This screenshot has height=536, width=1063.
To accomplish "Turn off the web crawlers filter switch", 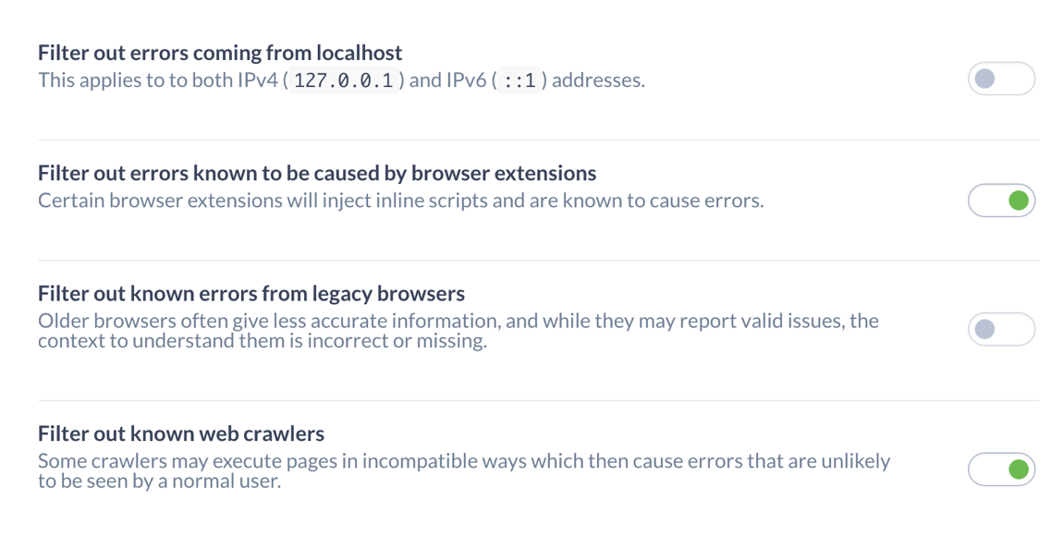I will coord(1001,469).
